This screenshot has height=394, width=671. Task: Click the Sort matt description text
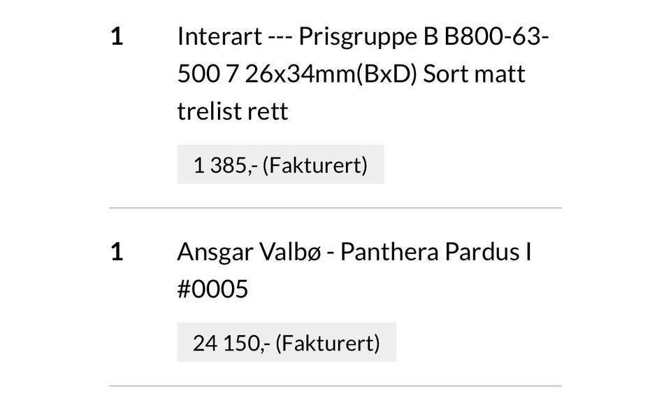pyautogui.click(x=474, y=73)
